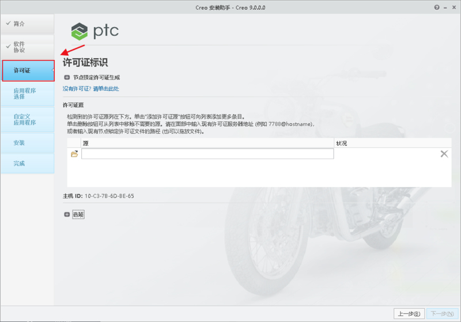Click host ID 10-C3-7B-6D-BE-65 text
Viewport: 461px width, 322px height.
pyautogui.click(x=109, y=196)
